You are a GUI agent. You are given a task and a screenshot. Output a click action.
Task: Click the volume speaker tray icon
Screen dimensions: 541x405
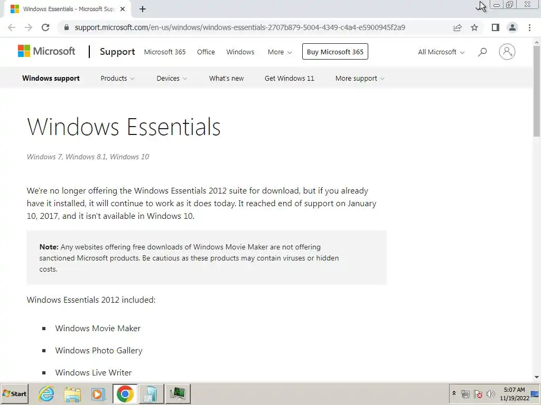[490, 394]
